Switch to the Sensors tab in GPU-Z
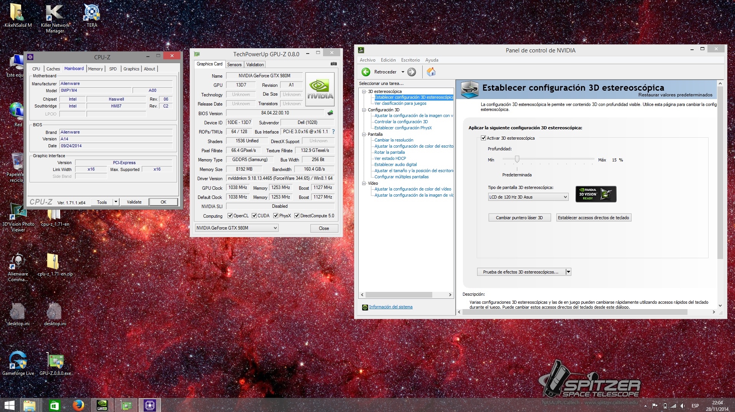Screen dimensions: 735x412 tap(234, 64)
